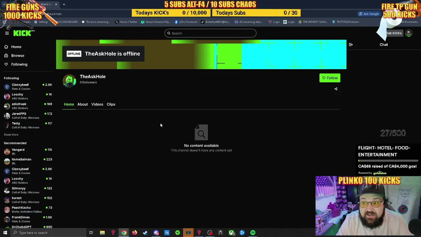Click Vangard avatar in Recommended
The width and height of the screenshot is (421, 237).
(x=7, y=151)
